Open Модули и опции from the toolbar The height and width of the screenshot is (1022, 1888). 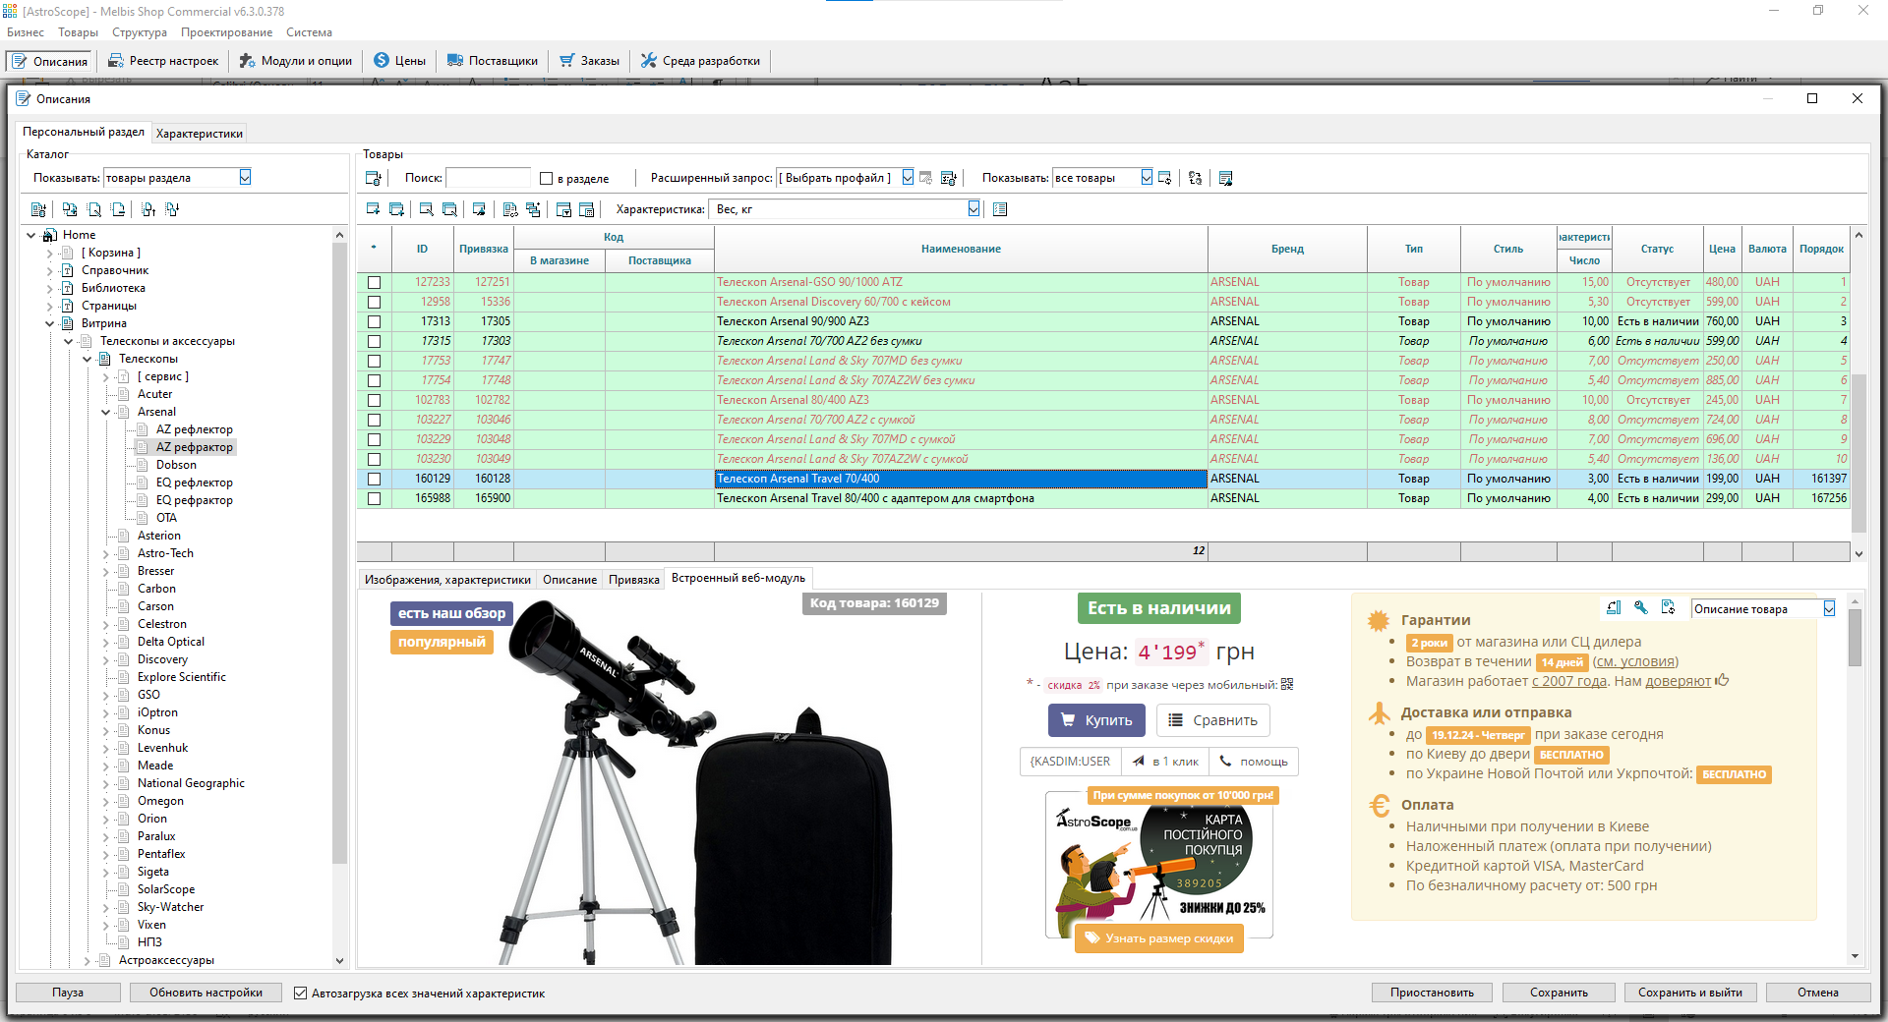pos(296,61)
